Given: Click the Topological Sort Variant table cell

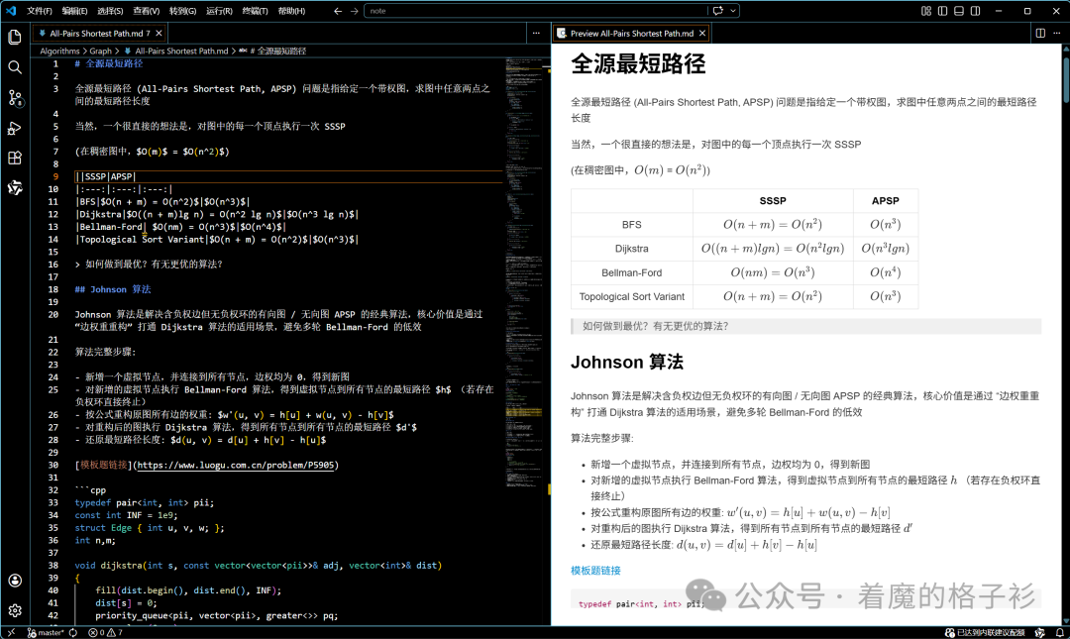Looking at the screenshot, I should coord(632,296).
